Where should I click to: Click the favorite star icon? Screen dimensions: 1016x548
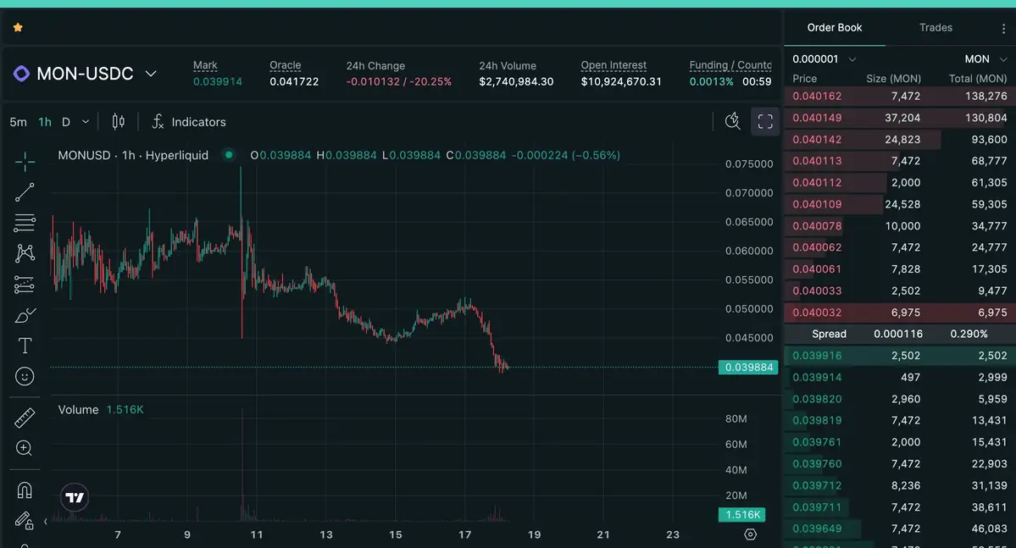pyautogui.click(x=18, y=27)
